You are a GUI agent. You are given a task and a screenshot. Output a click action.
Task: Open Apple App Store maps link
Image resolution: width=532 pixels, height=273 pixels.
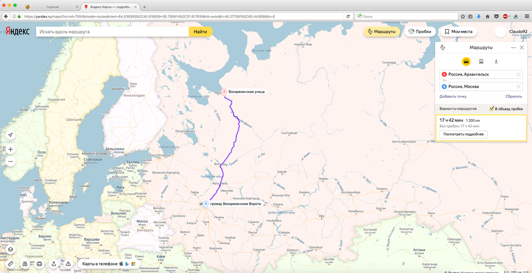click(121, 264)
